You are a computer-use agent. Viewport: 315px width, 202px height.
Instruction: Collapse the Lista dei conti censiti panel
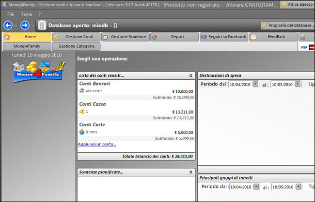(190, 75)
